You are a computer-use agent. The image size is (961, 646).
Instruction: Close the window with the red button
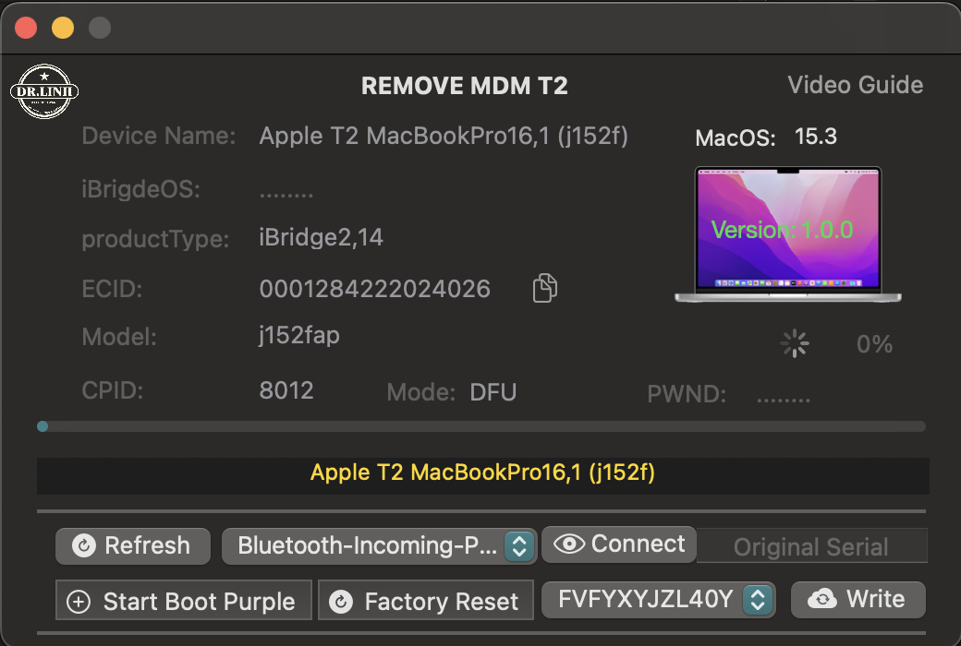click(26, 28)
